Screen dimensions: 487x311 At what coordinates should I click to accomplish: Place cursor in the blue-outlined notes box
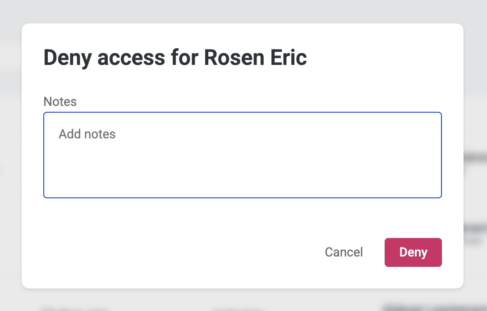pos(243,155)
